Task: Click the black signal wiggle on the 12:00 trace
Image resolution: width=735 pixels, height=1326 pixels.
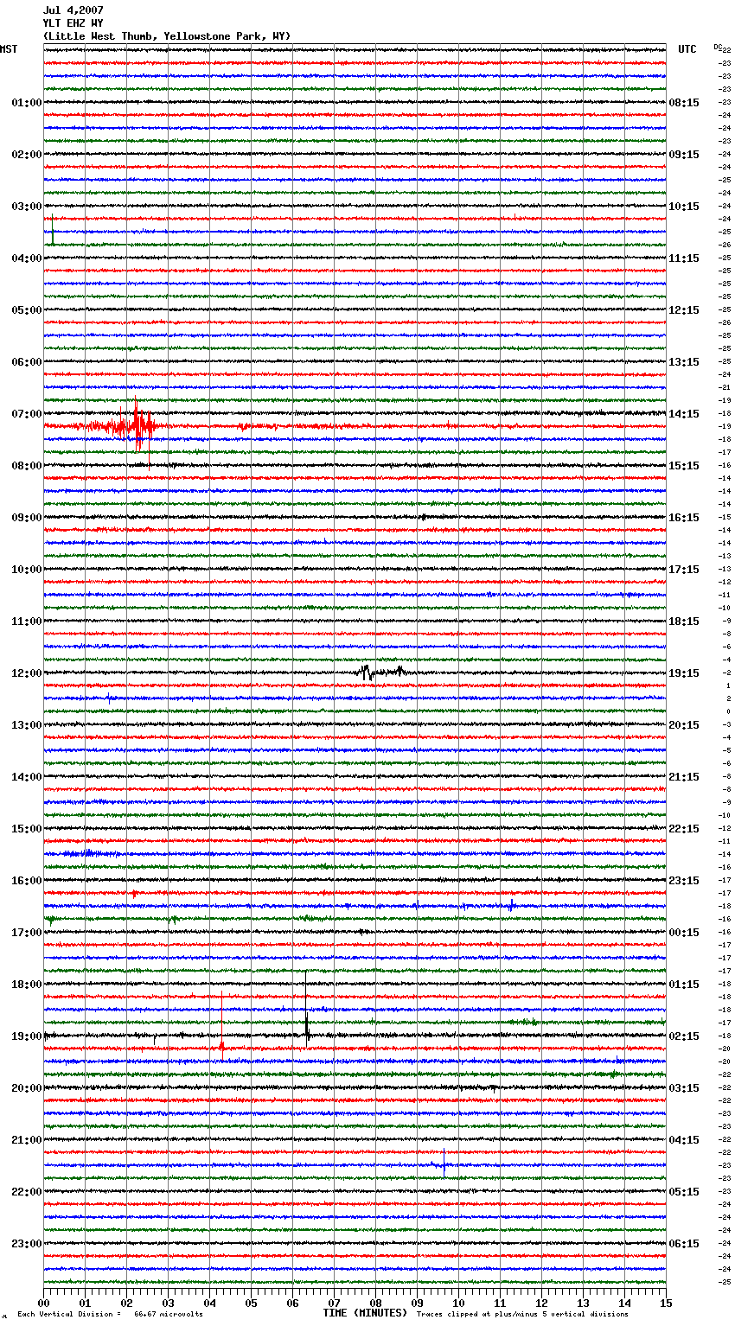Action: tap(380, 672)
